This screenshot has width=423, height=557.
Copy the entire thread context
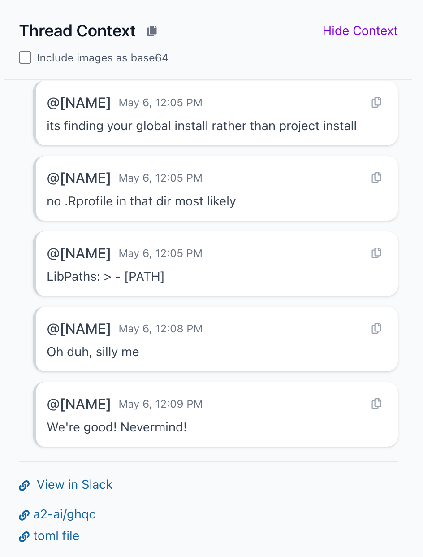click(x=152, y=31)
